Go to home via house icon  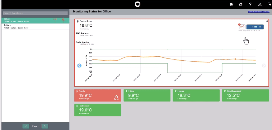coord(240,4)
